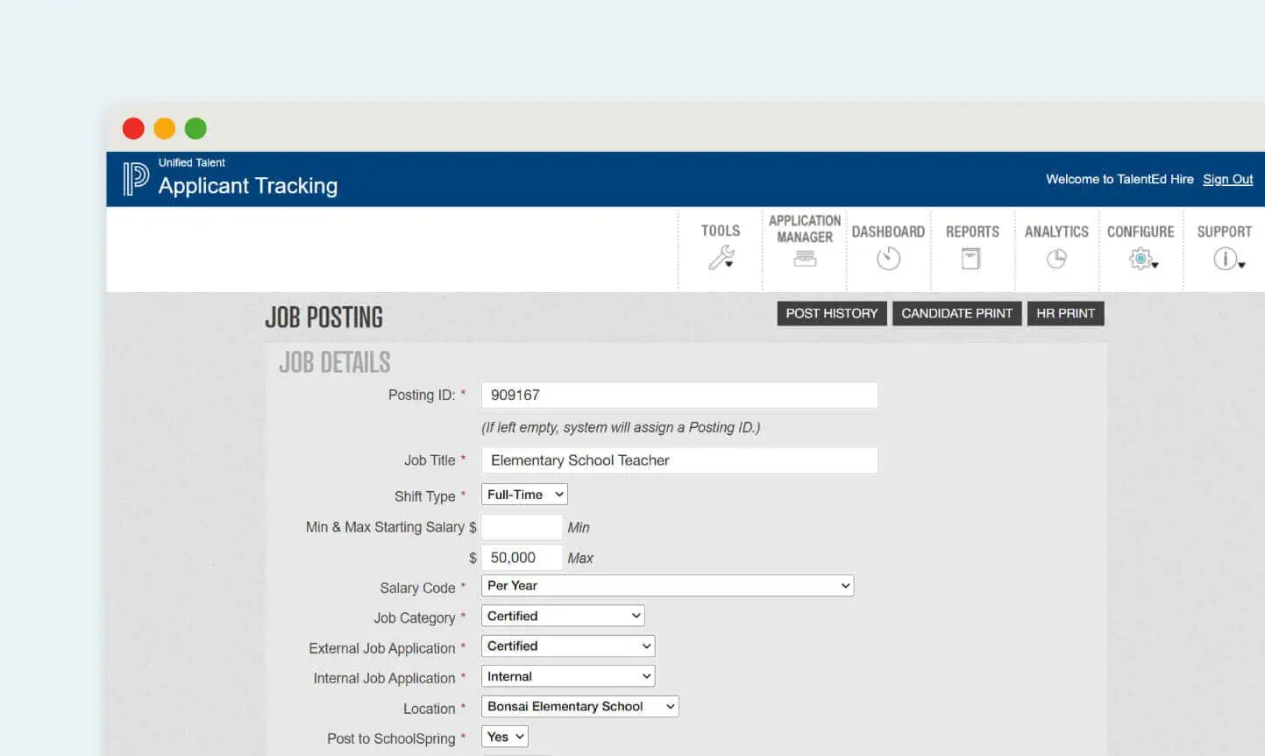Open the Salary Code dropdown
Viewport: 1265px width, 756px height.
click(667, 585)
